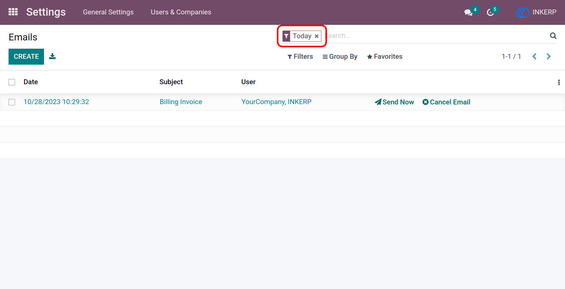Click Send Now for Billing Invoice
This screenshot has width=565, height=289.
394,102
